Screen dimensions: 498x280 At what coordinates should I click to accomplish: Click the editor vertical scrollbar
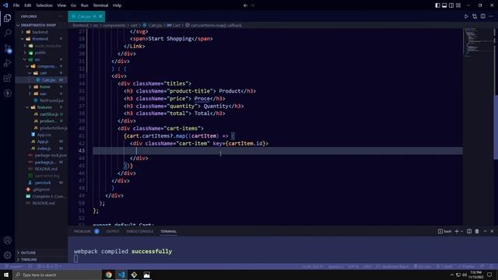tap(496, 127)
